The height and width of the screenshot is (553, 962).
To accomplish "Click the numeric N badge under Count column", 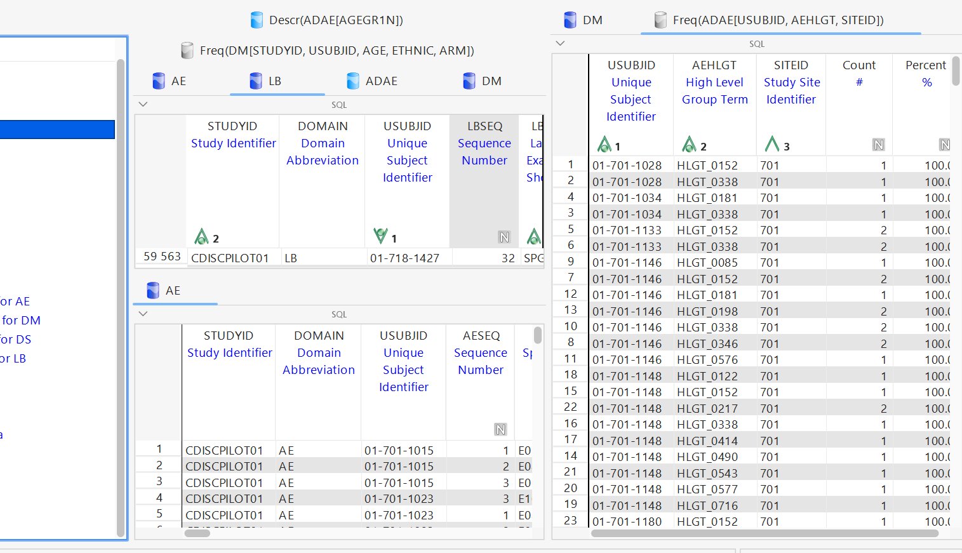I will tap(879, 145).
